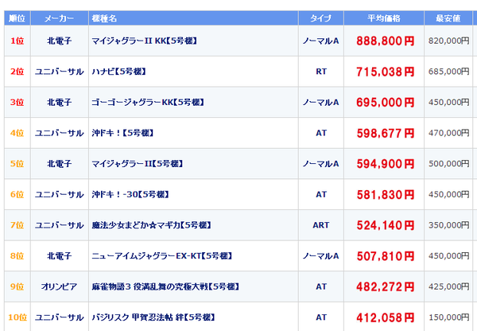Image resolution: width=477 pixels, height=331 pixels.
Task: Select the 6位 rank cell
Action: (17, 194)
